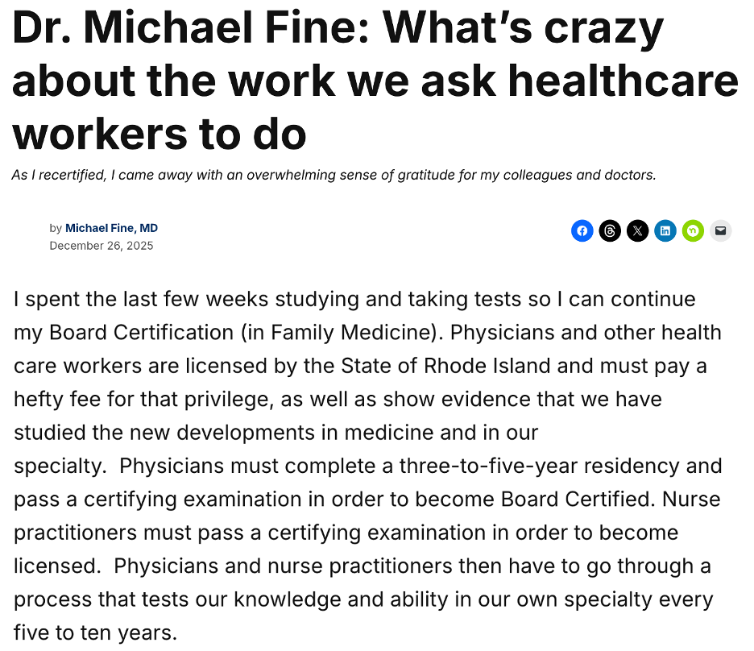Share the article on X
Image resolution: width=754 pixels, height=651 pixels.
click(637, 231)
